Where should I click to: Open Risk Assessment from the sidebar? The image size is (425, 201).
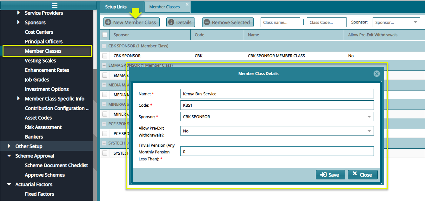point(43,127)
